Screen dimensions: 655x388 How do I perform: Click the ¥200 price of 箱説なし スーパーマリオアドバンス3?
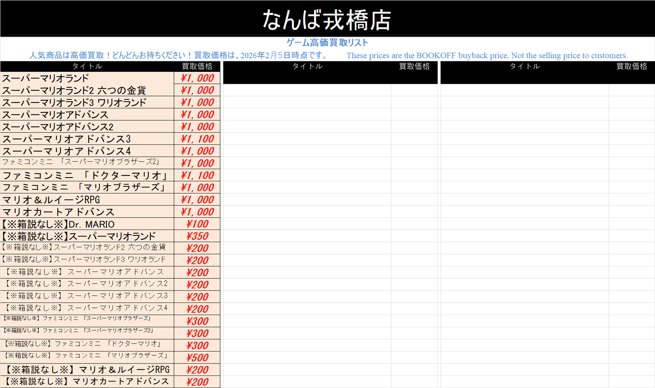coord(197,296)
